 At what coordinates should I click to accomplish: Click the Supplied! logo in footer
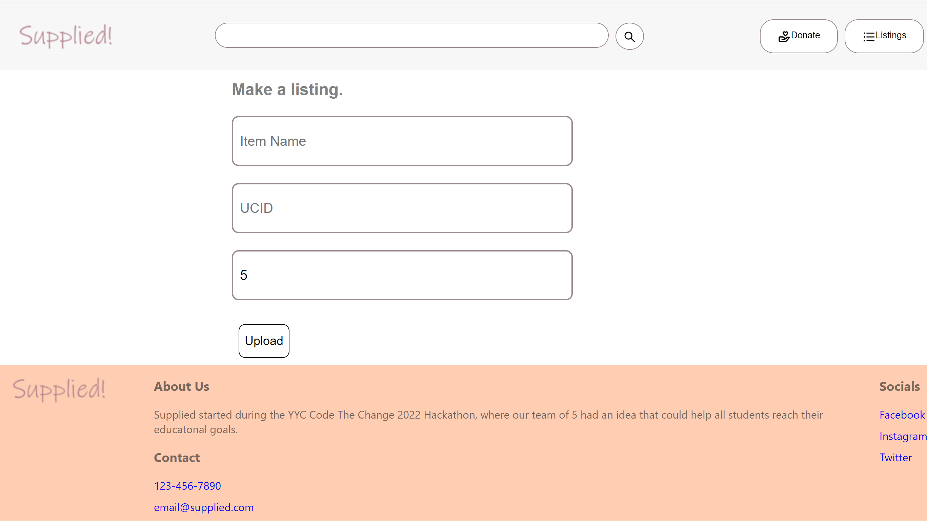pos(59,389)
